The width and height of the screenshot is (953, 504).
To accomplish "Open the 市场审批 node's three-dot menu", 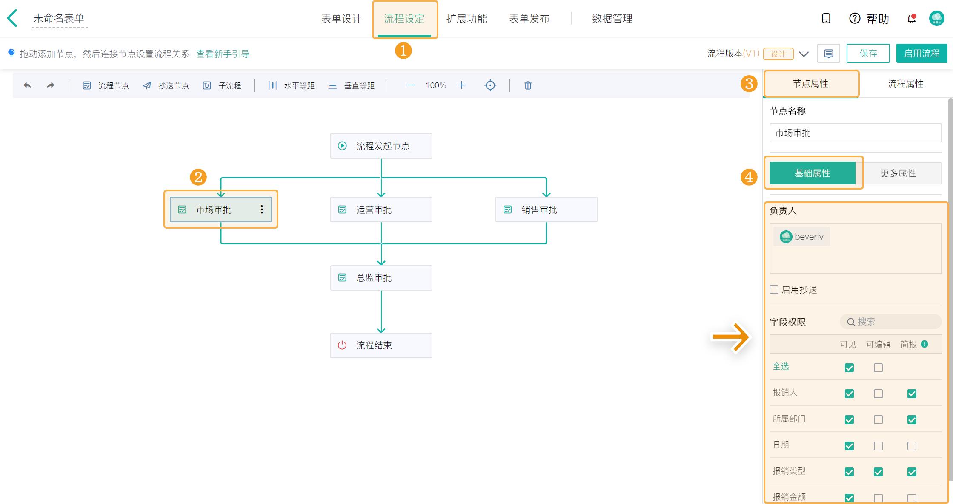I will coord(262,209).
